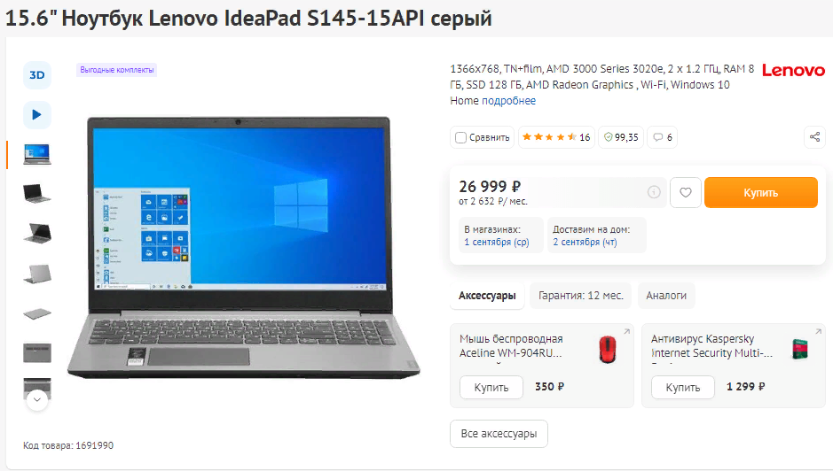Open the comments bubble showing 6
Screen dimensions: 833x471
662,137
